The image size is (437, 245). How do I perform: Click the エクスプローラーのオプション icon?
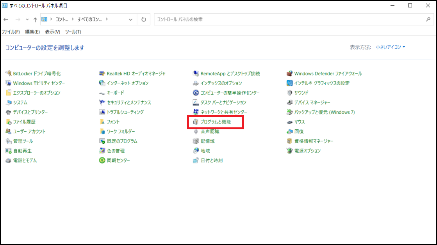coord(8,93)
